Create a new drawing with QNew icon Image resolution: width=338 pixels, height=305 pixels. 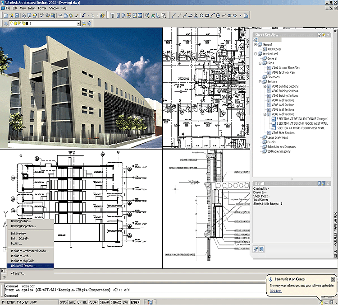6,15
